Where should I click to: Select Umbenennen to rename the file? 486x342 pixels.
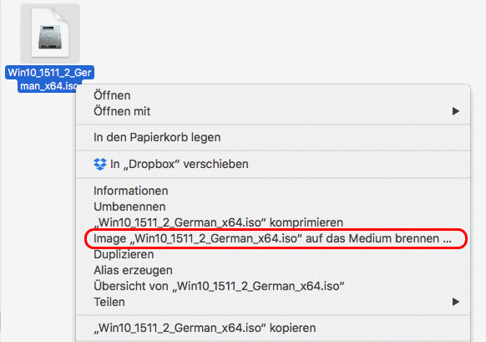273,207
